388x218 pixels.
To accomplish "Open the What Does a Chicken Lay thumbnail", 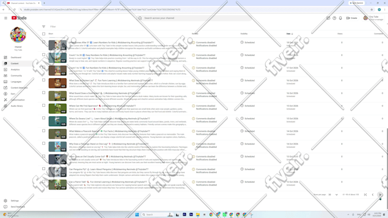I will pos(58,83).
